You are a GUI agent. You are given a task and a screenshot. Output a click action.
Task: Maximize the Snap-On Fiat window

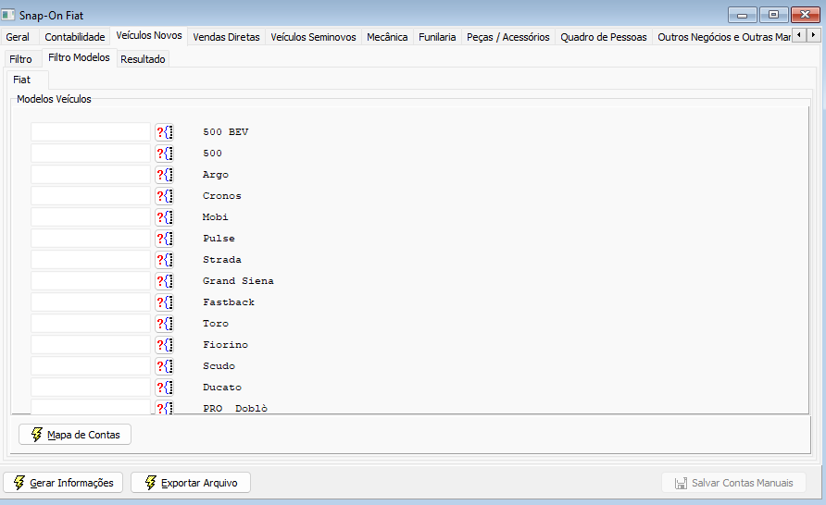(773, 15)
